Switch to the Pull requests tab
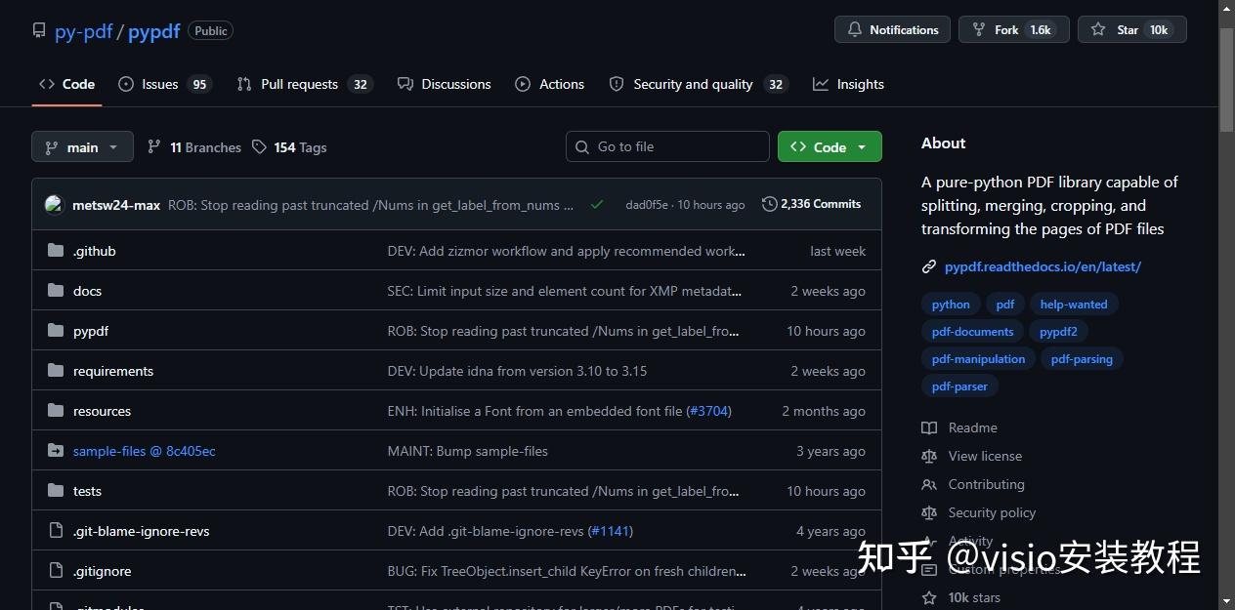 [x=304, y=84]
